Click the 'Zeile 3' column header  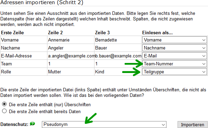[x=102, y=33]
